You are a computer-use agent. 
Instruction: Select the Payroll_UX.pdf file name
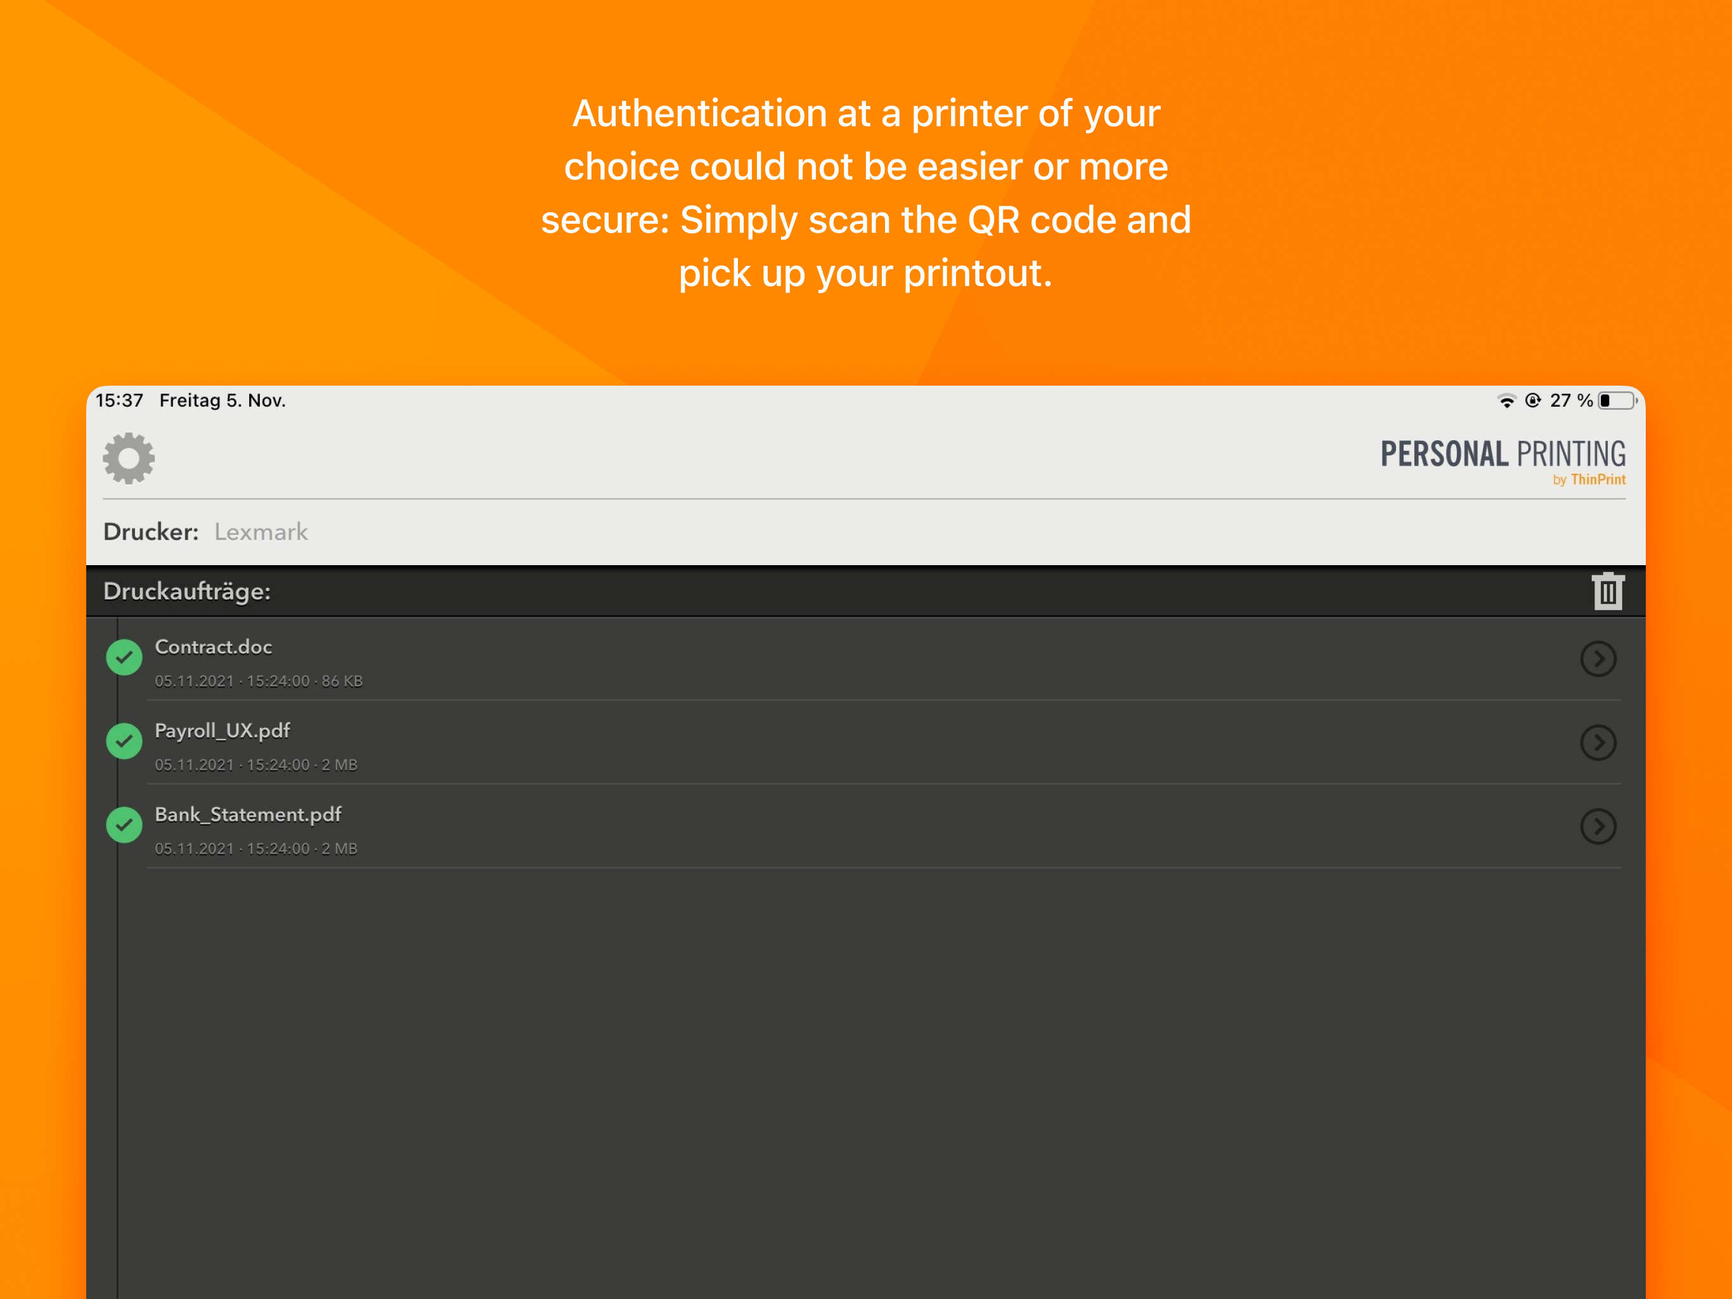point(223,731)
